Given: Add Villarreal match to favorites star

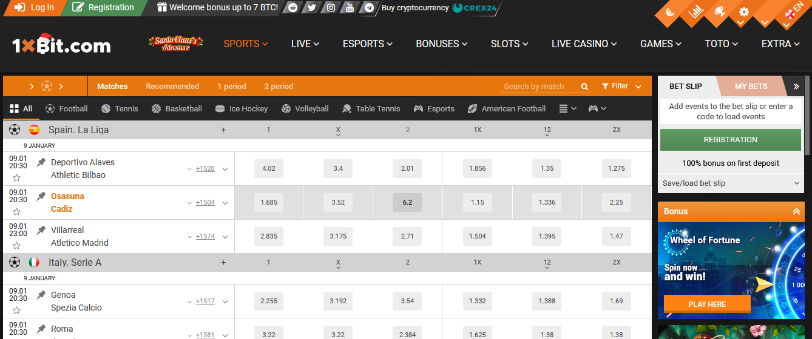Looking at the screenshot, I should pos(16,246).
